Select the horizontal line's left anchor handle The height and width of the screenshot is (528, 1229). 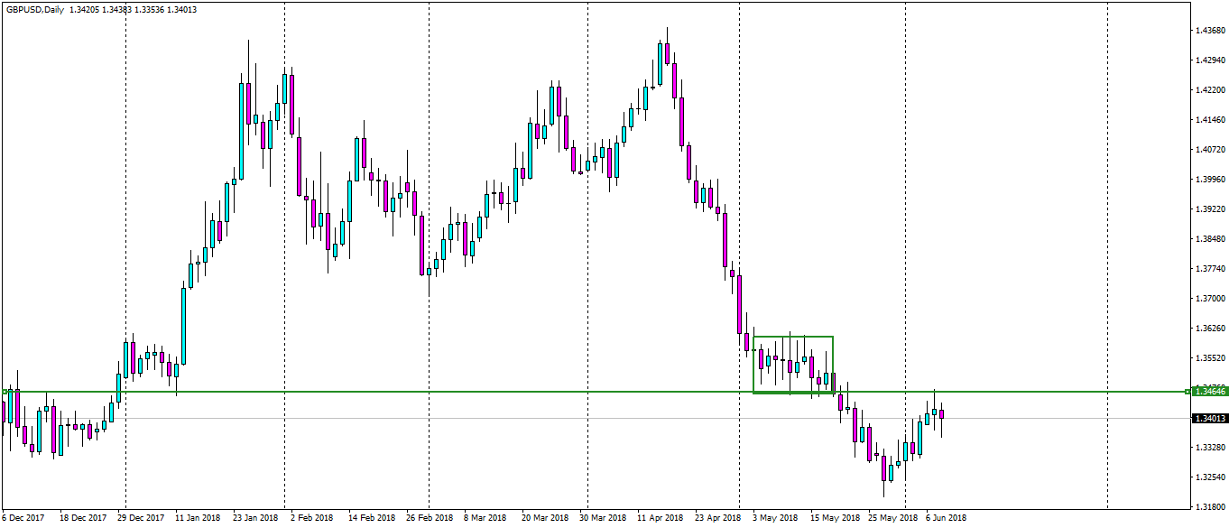[5, 392]
